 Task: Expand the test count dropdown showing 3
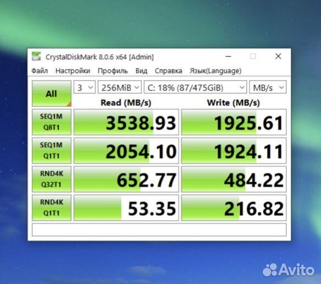tap(84, 88)
